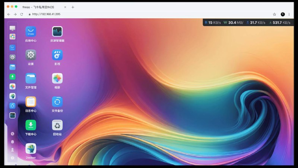Click the green download icon in the sidebar

pyautogui.click(x=13, y=77)
